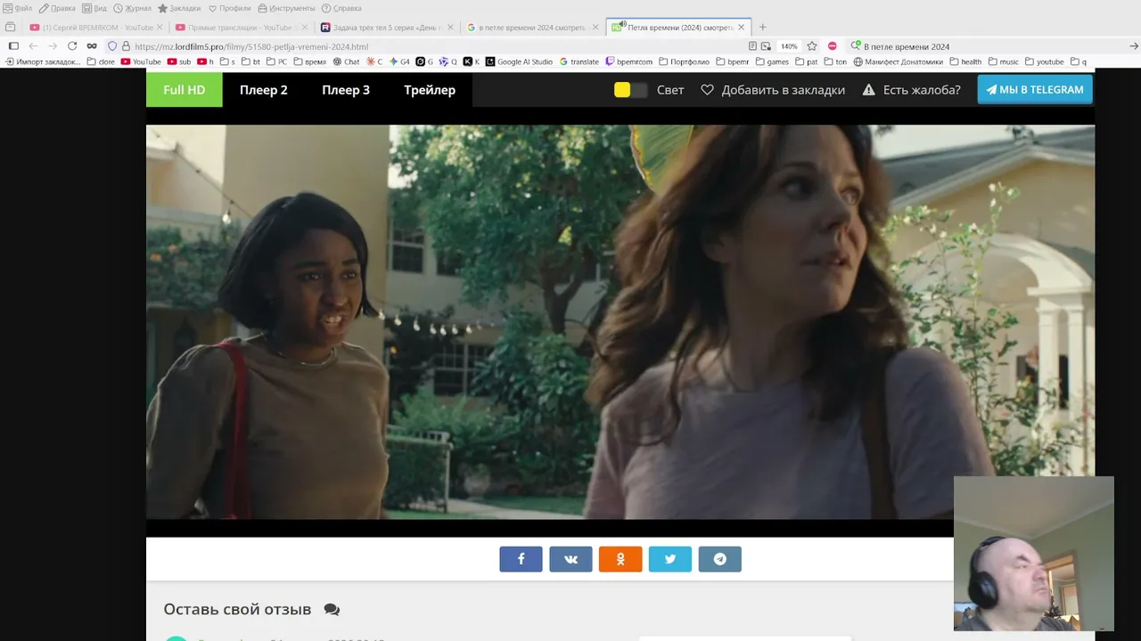Open the Инструменты menu
The width and height of the screenshot is (1141, 641).
(286, 8)
